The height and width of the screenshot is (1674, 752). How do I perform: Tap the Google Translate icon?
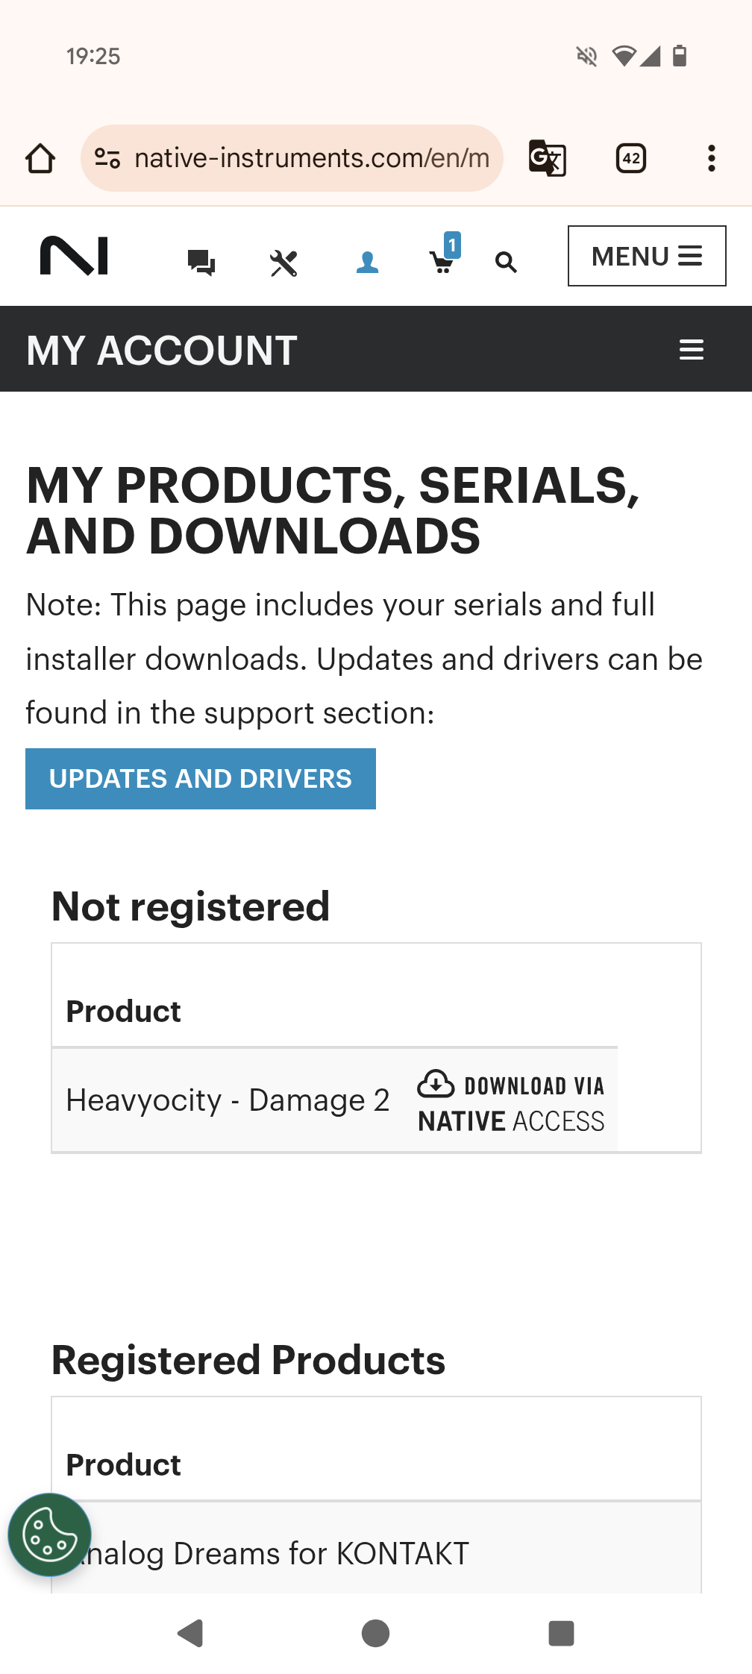click(x=548, y=158)
